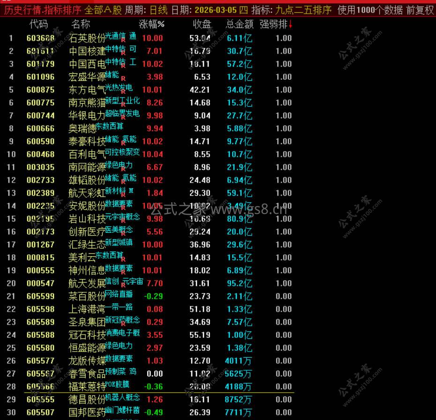
Task: Select the 春雪食品 stock name
Action: coord(87,374)
